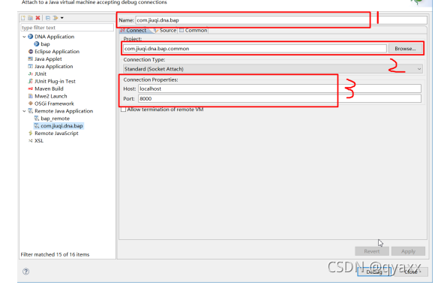The width and height of the screenshot is (444, 291).
Task: Select JUnit configuration type
Action: 40,73
